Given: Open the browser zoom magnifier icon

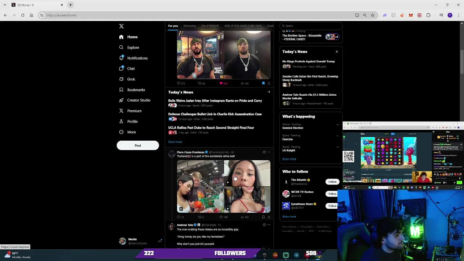Looking at the screenshot, I should [365, 15].
